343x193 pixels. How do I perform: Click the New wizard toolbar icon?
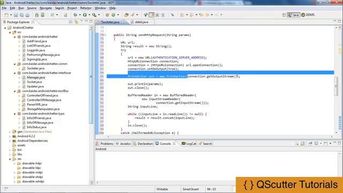click(x=6, y=15)
